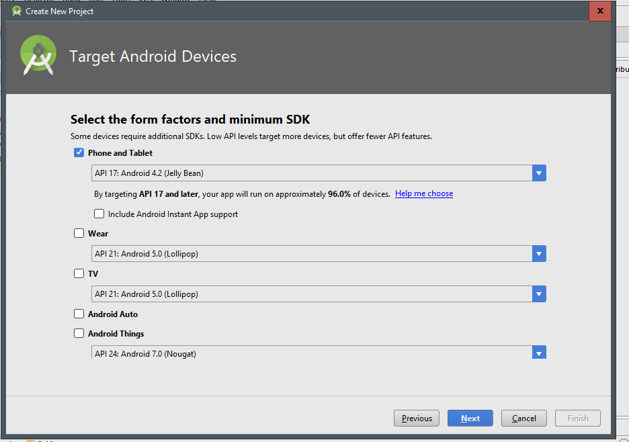Open the Phone and Tablet API 17 dropdown
Image resolution: width=629 pixels, height=442 pixels.
(x=319, y=173)
